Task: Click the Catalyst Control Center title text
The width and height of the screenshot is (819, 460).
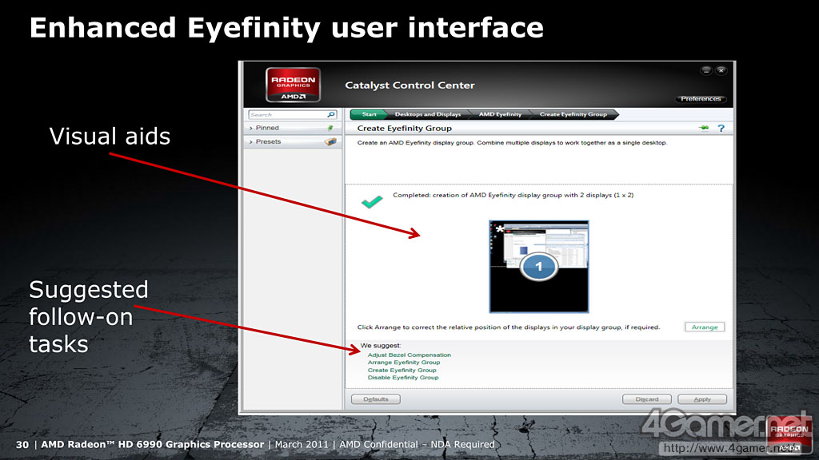Action: pyautogui.click(x=409, y=85)
